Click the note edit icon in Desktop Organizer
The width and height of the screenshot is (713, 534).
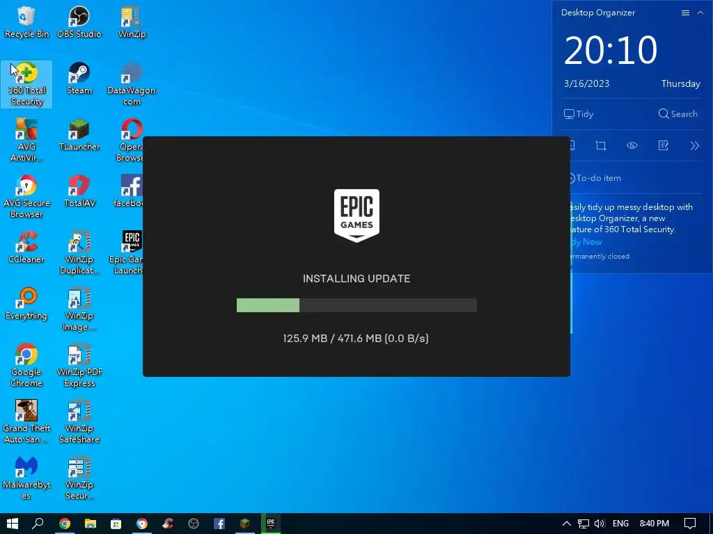[x=664, y=146]
